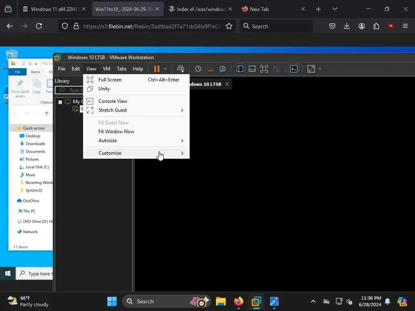Click the Unity mode toolbar icon
Image resolution: width=415 pixels, height=311 pixels.
point(276,69)
